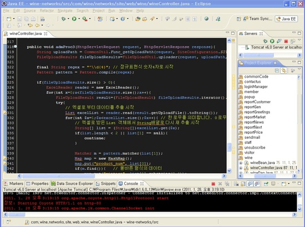Terminate the Console process with red square
Viewport: 305px width, 227px height.
click(213, 184)
